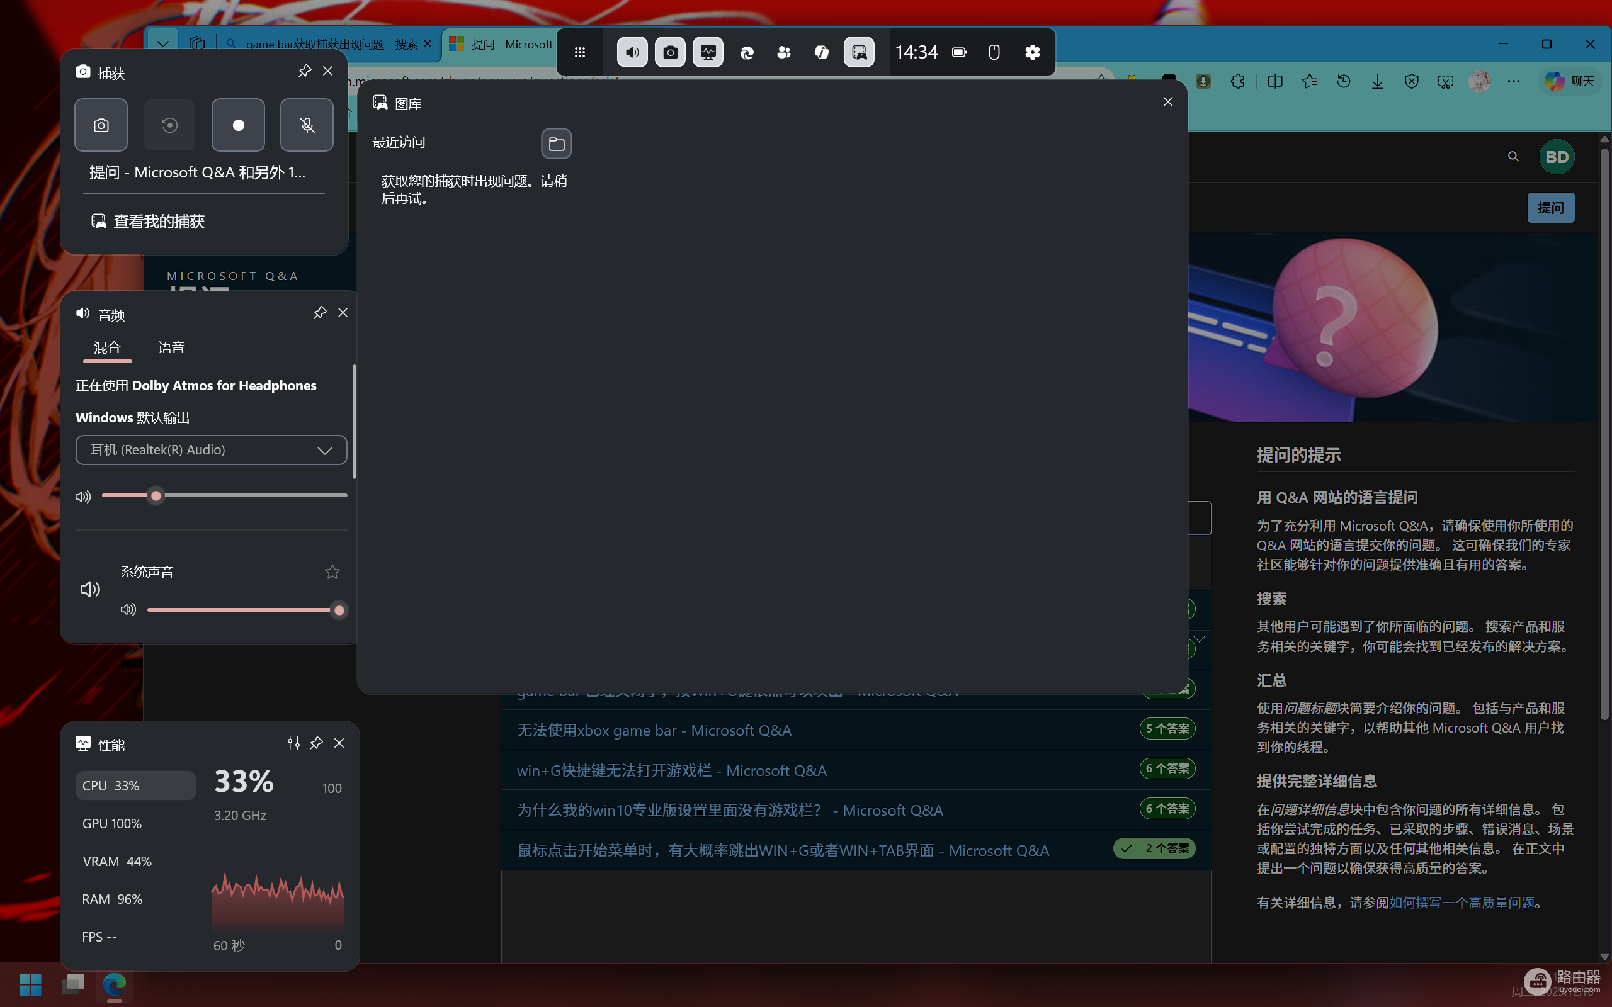
Task: Open link 无法使用xbox game bar
Action: [x=654, y=731]
